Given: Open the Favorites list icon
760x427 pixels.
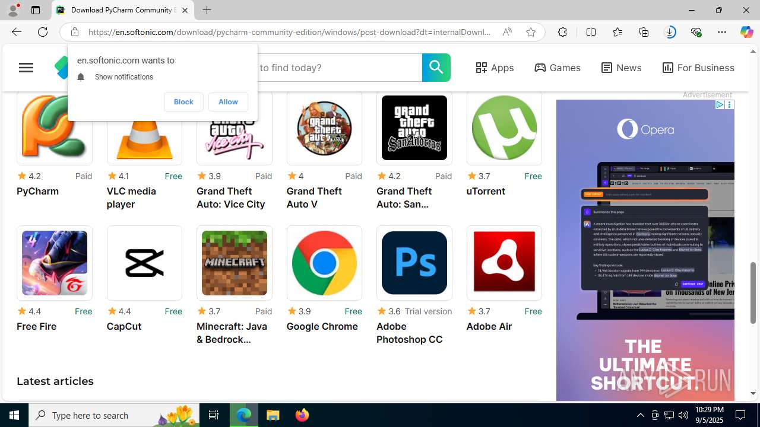Looking at the screenshot, I should (x=617, y=32).
